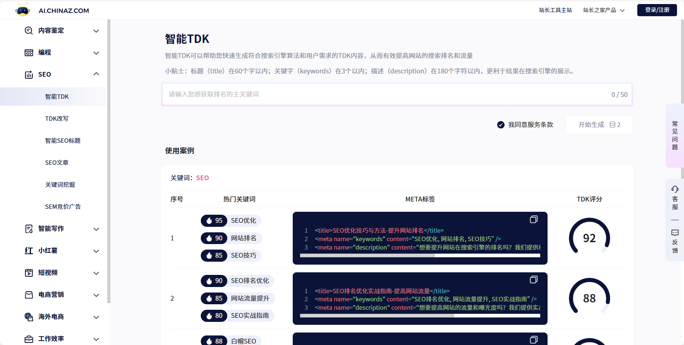Expand the 编程 section chevron

pos(96,53)
